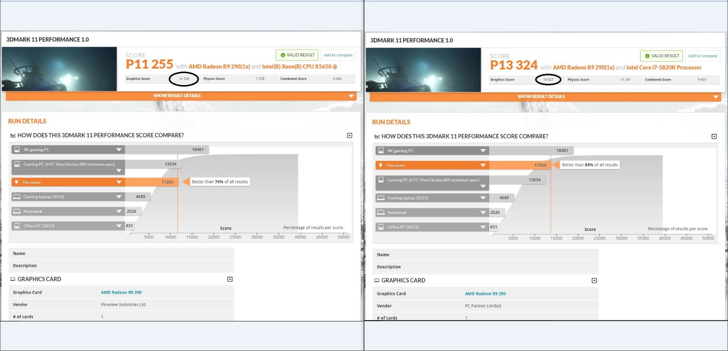The width and height of the screenshot is (728, 351).
Task: Click Valid Result button on left result
Action: point(297,55)
